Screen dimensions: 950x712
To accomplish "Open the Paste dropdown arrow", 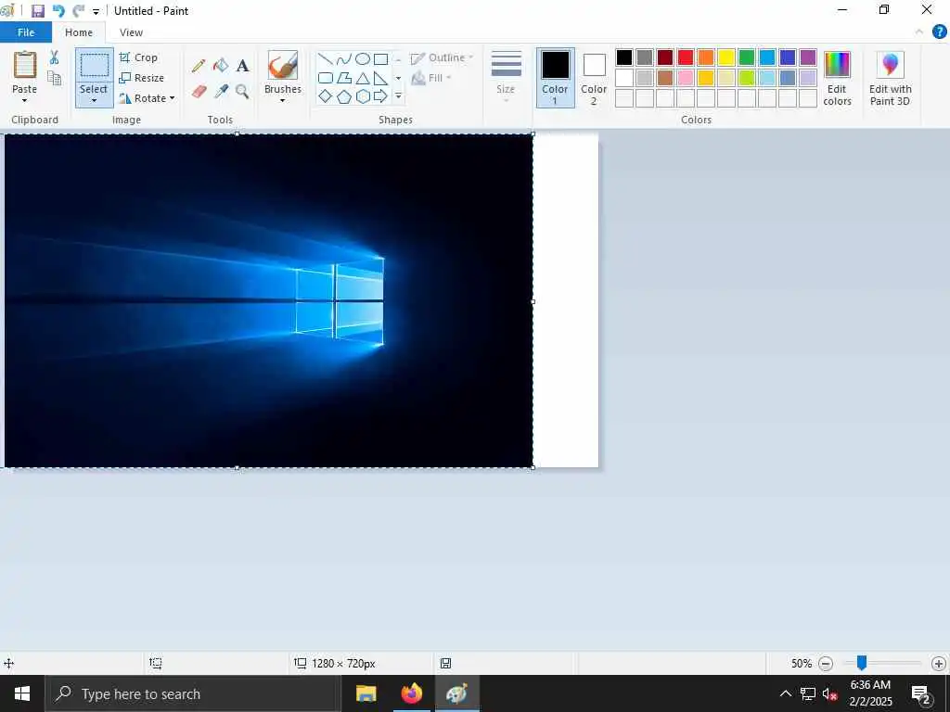I will coord(25,100).
